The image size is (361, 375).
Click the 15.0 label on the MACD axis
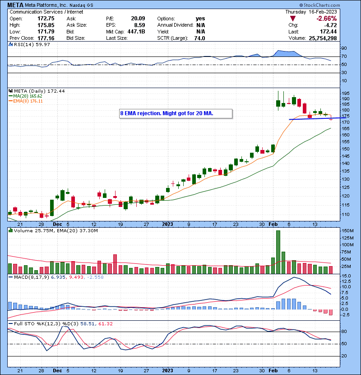click(x=346, y=276)
